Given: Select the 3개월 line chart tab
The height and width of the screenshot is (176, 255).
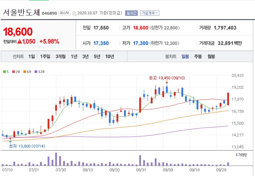Looking at the screenshot, I should 61,56.
